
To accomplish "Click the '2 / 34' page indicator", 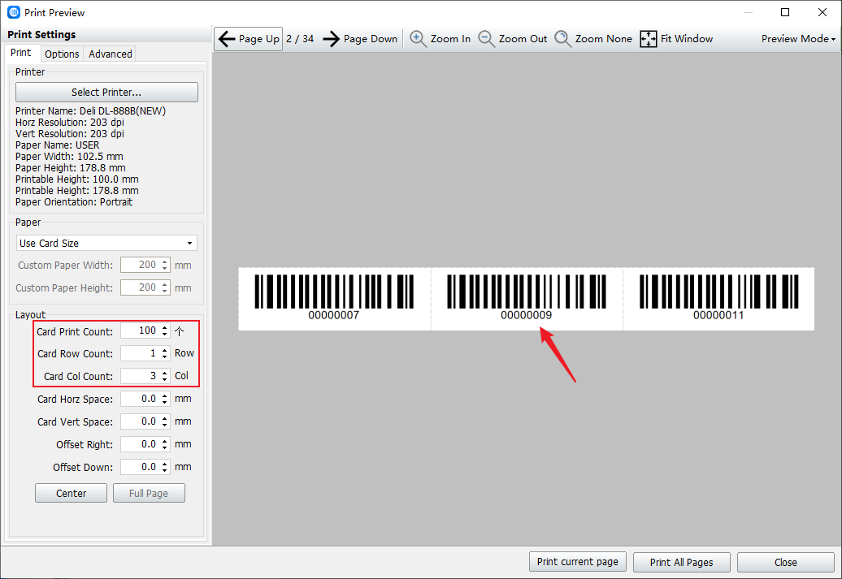I will point(300,39).
